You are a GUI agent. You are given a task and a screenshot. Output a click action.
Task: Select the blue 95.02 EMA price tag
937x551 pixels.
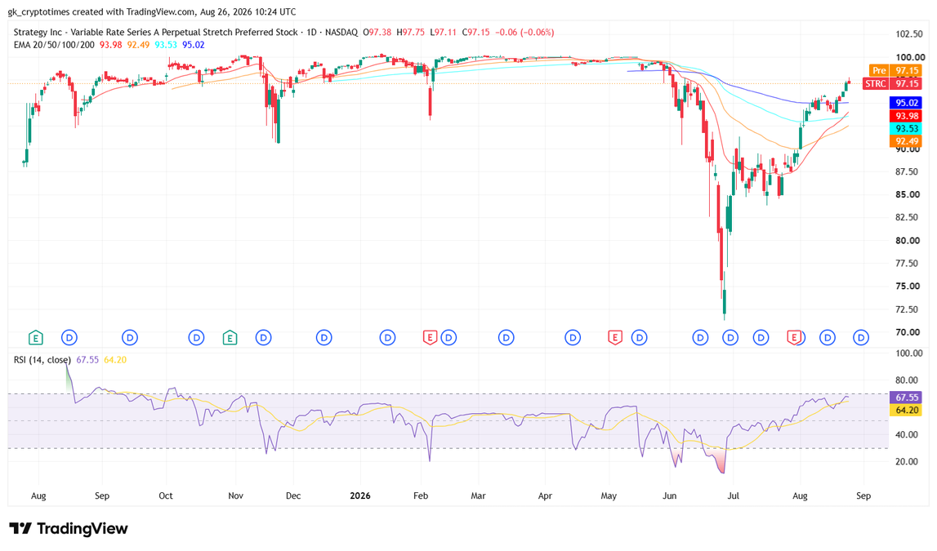point(906,103)
